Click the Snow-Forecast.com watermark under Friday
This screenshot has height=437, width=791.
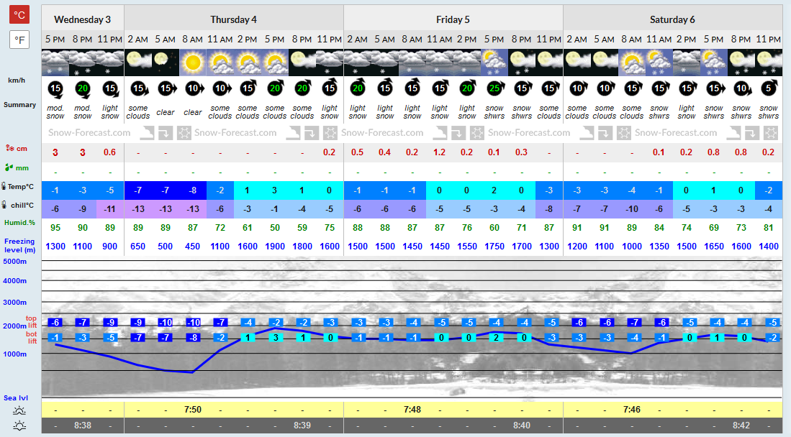click(x=382, y=133)
